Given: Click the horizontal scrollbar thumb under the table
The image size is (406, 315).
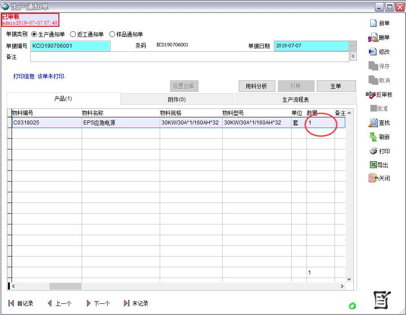Looking at the screenshot, I should click(x=65, y=286).
